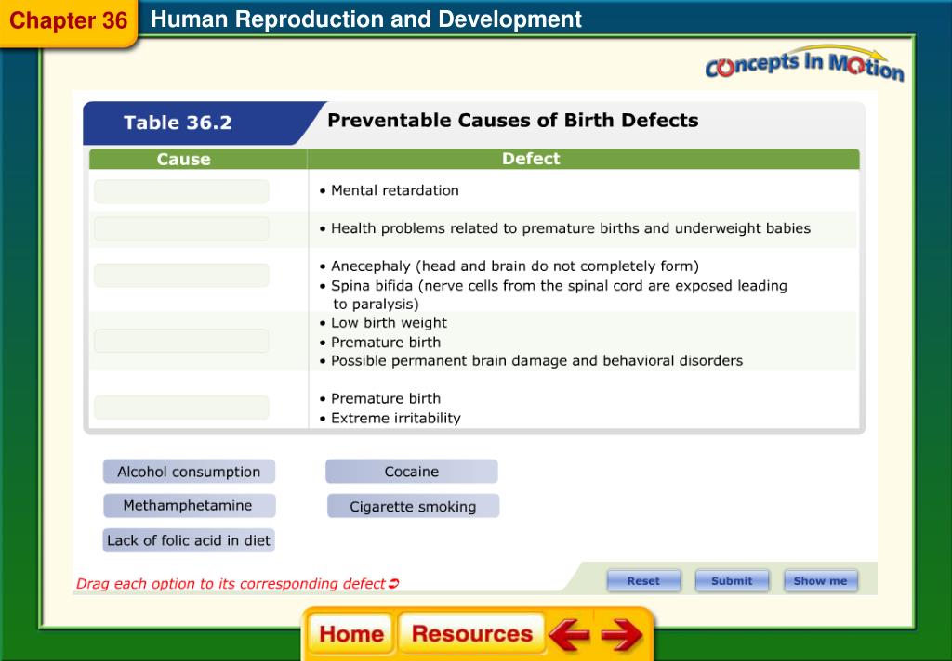The height and width of the screenshot is (661, 952).
Task: Click 'Preventable Causes of Birth Defects' title
Action: [512, 120]
